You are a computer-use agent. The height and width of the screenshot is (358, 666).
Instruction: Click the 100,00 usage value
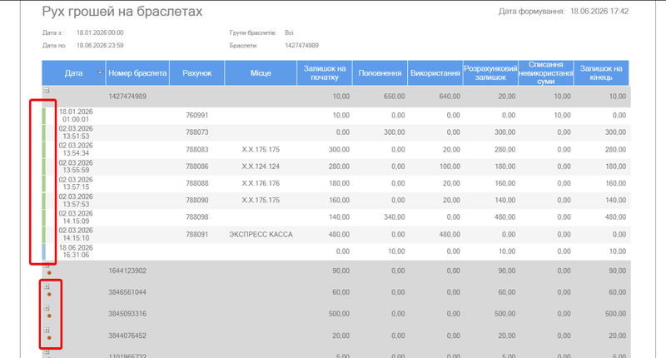[x=450, y=167]
